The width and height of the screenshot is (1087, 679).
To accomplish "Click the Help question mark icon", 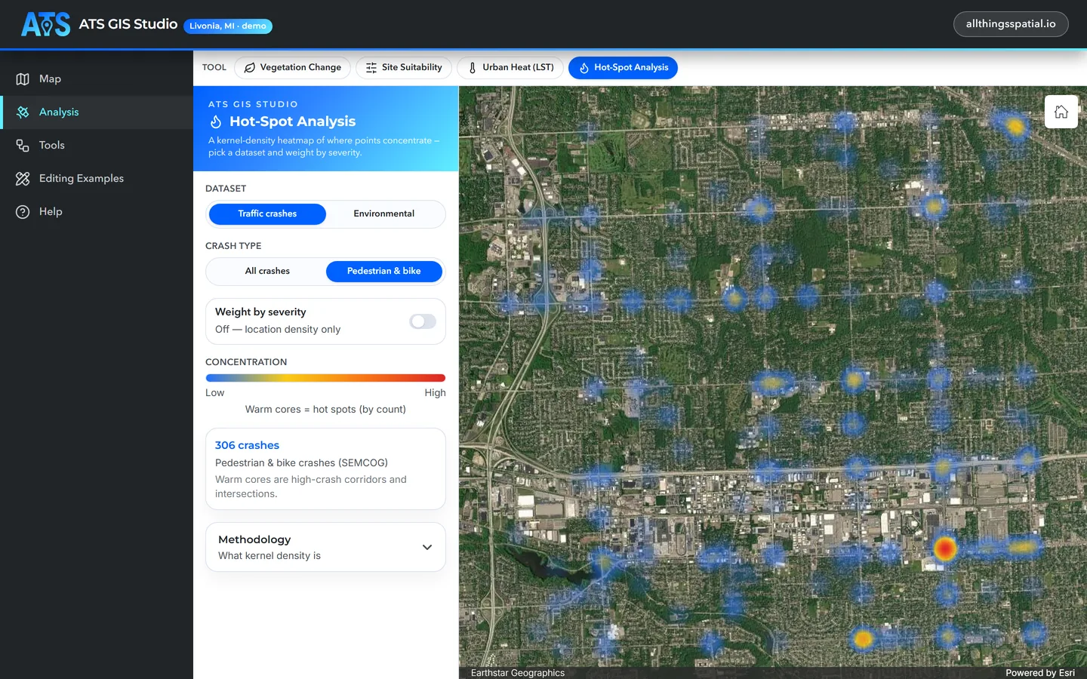I will click(x=23, y=212).
